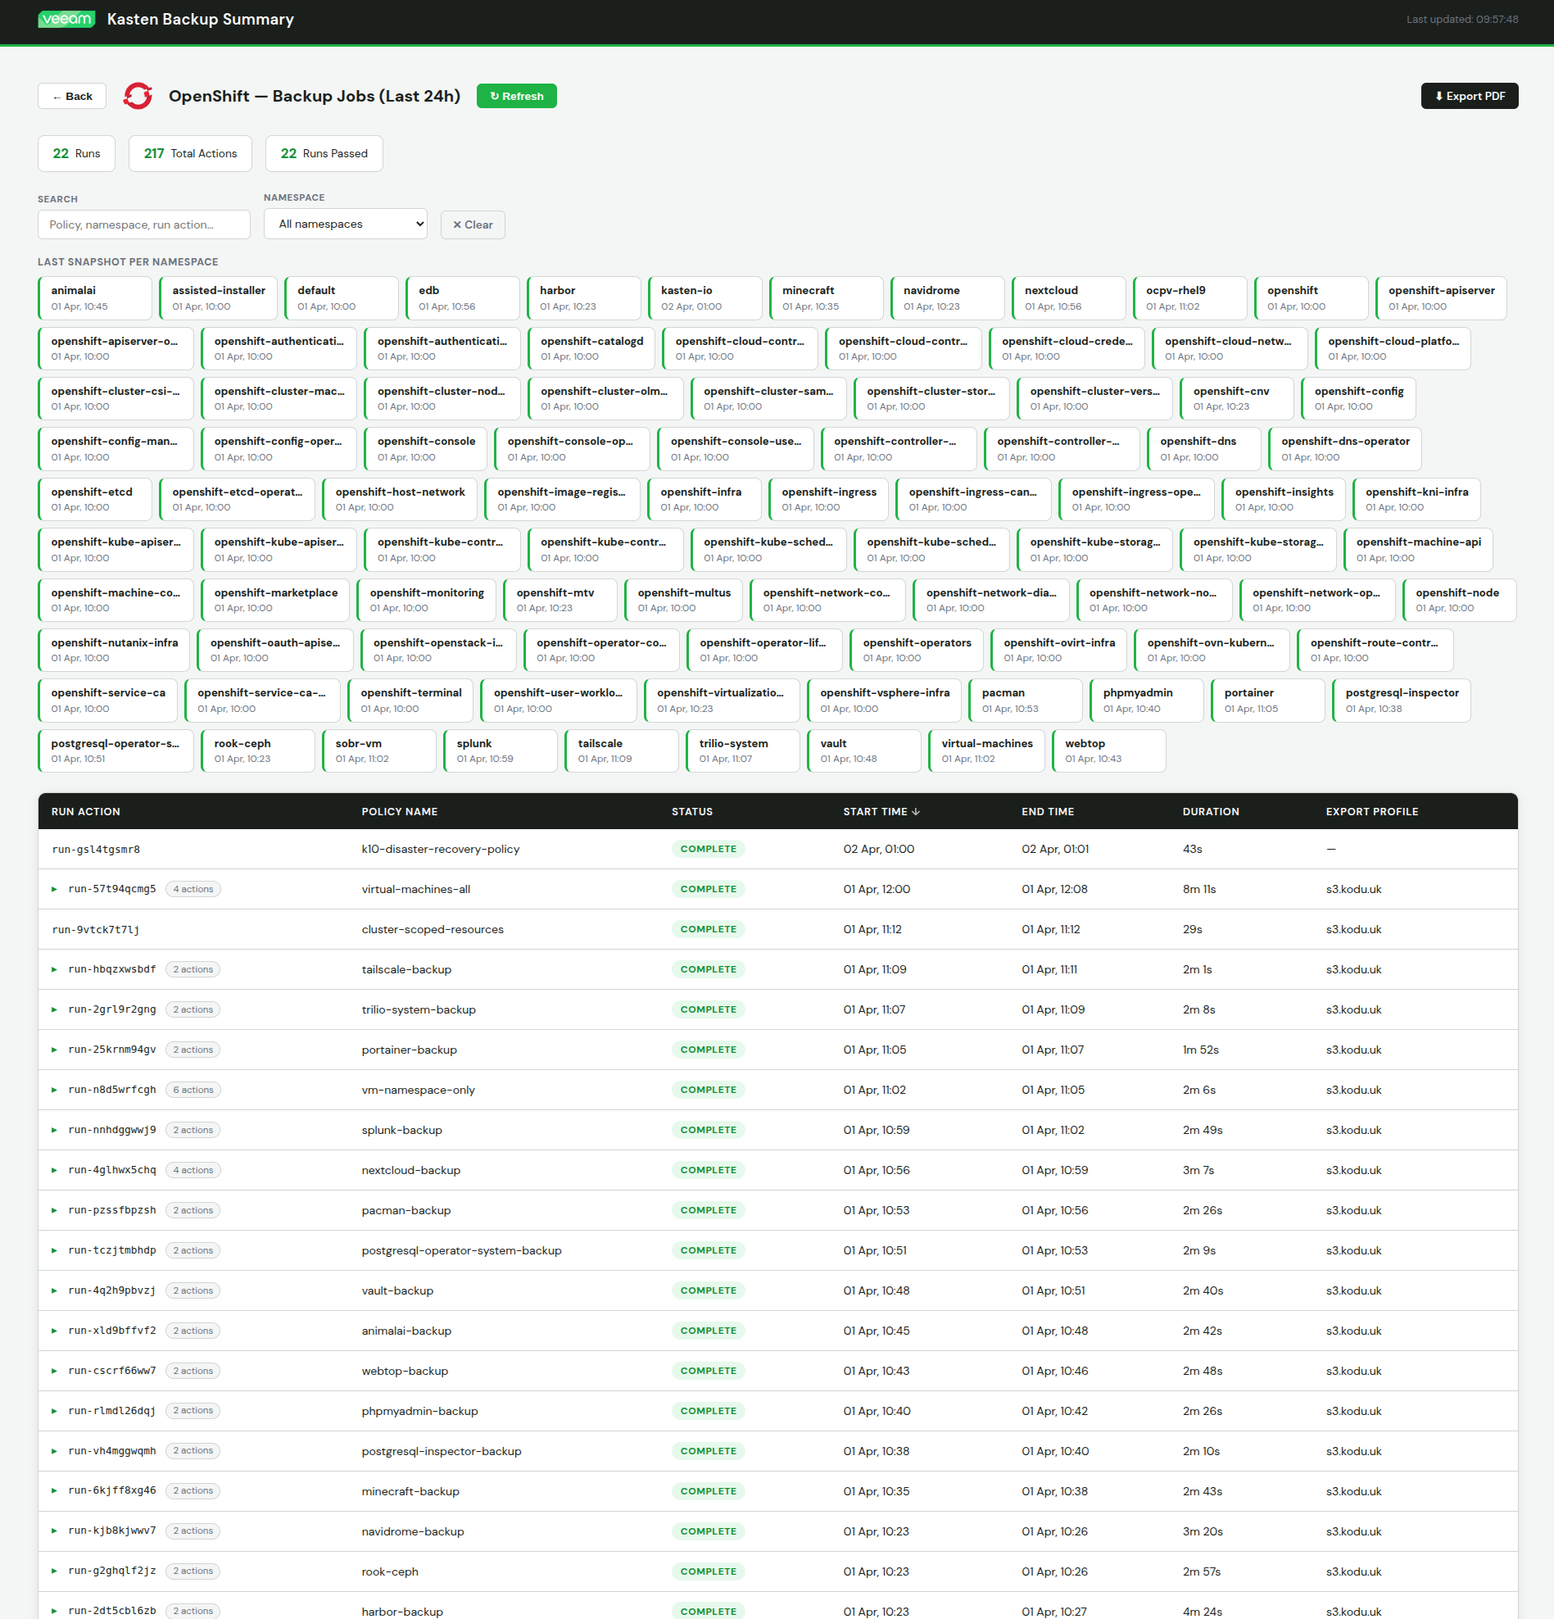Sort by the Duration column header
Viewport: 1554px width, 1619px height.
[x=1210, y=812]
